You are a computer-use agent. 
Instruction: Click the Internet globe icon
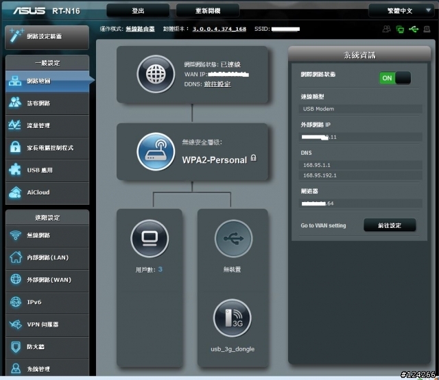[x=156, y=74]
